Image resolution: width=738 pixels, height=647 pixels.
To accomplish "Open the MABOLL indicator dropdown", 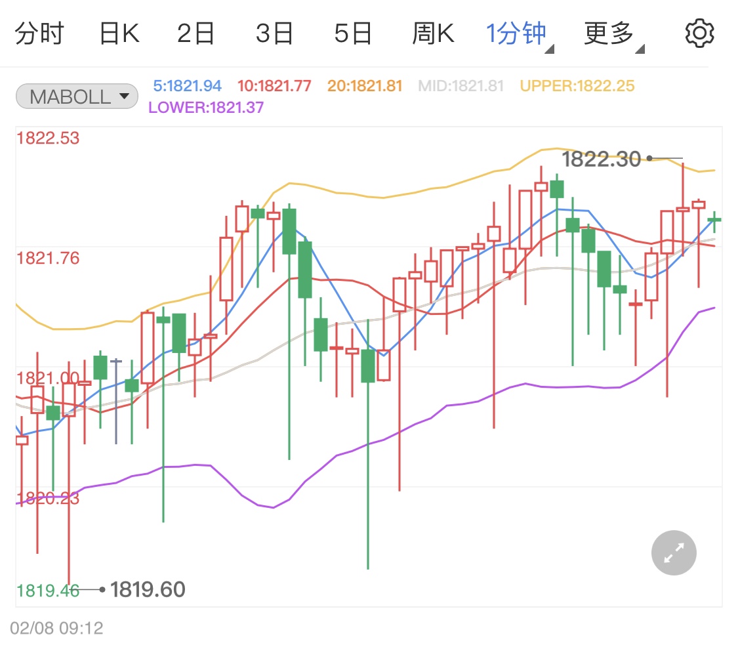I will pos(77,96).
